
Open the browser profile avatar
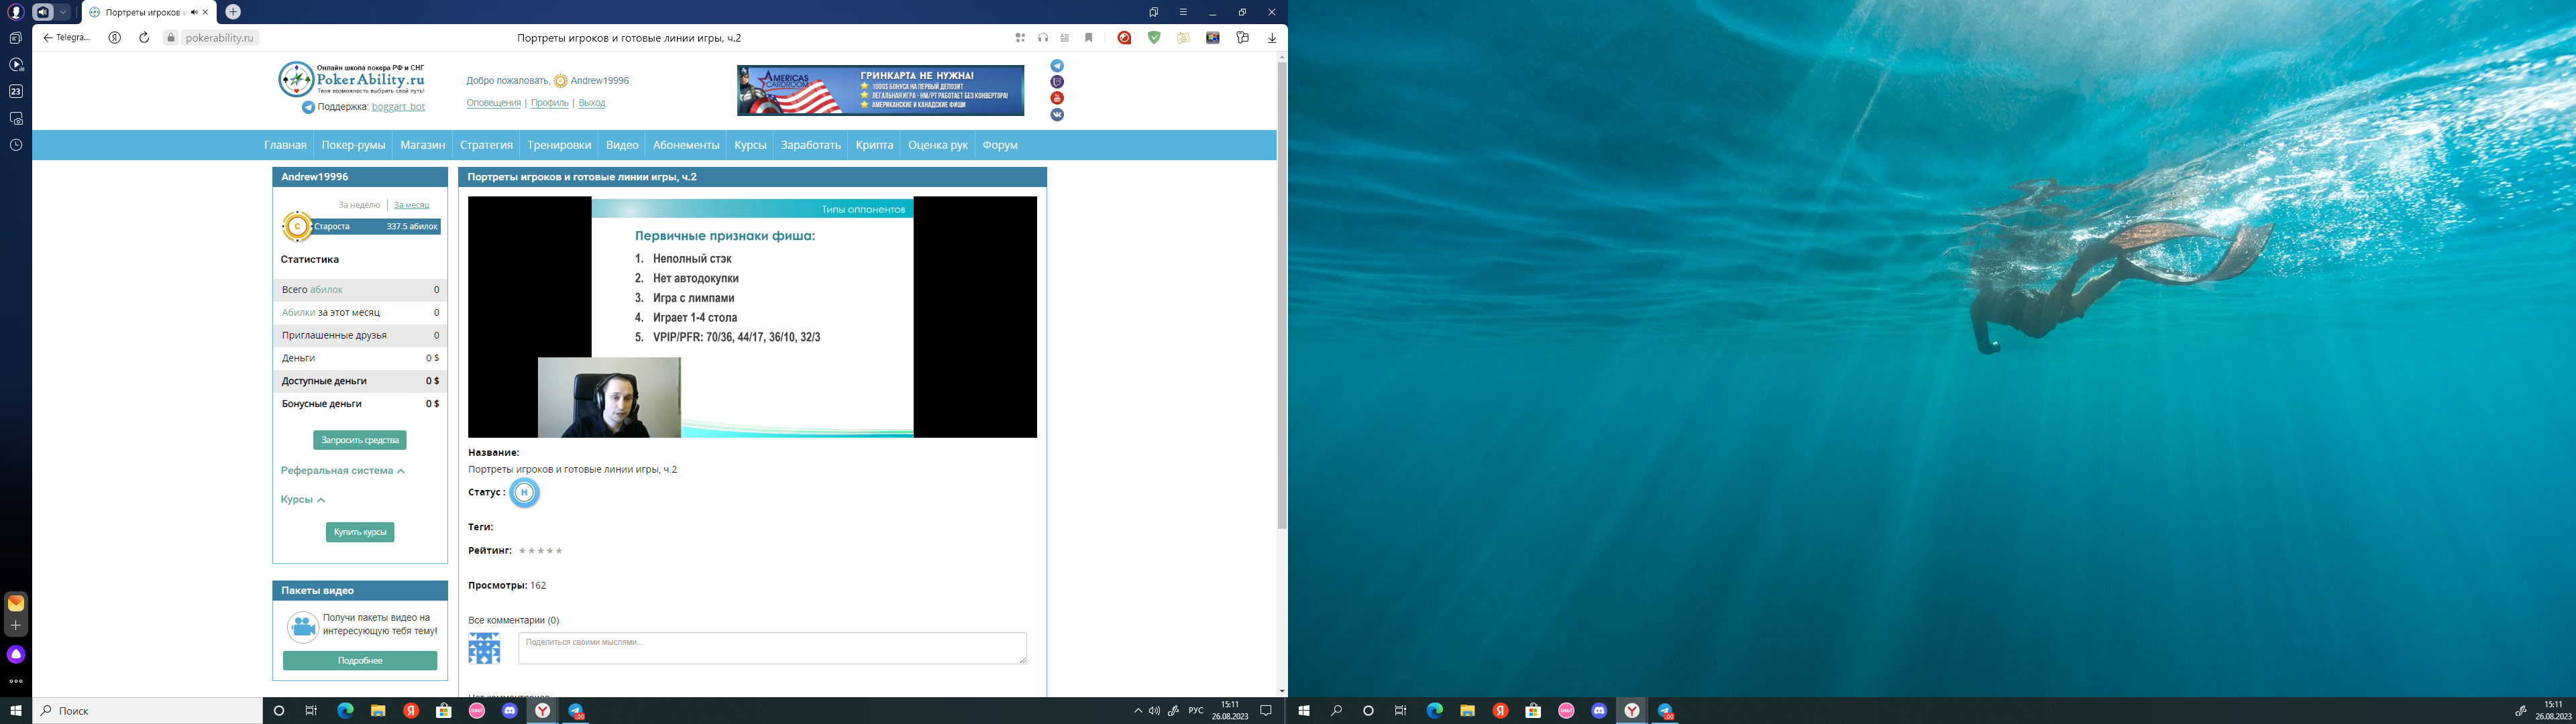click(15, 12)
